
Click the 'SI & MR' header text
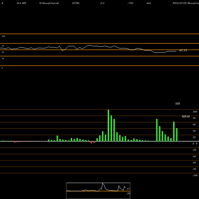(21, 3)
